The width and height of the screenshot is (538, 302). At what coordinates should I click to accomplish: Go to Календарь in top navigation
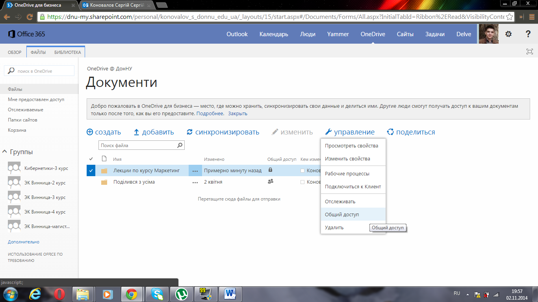(274, 34)
